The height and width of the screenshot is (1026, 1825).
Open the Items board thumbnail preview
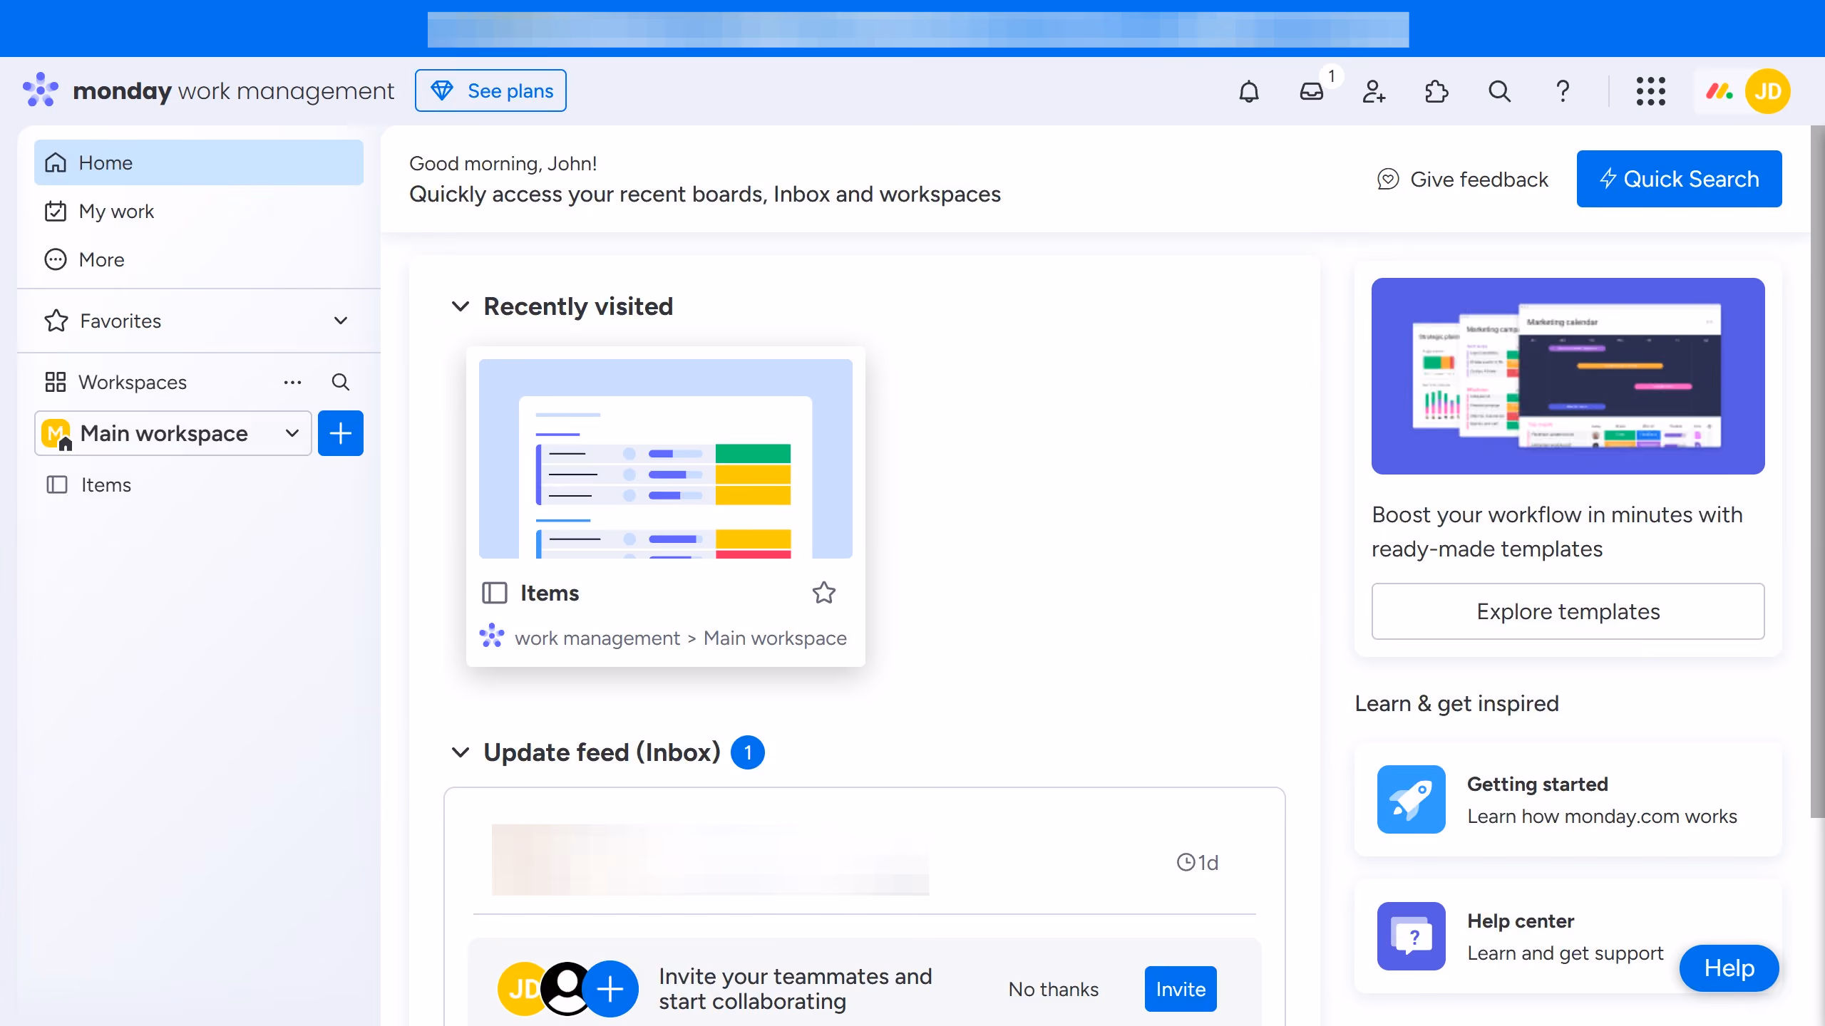666,459
